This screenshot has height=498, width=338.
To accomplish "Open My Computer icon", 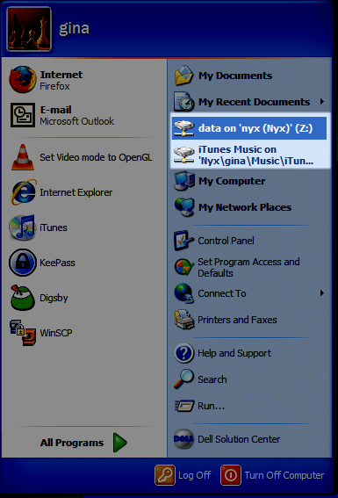I will point(184,181).
